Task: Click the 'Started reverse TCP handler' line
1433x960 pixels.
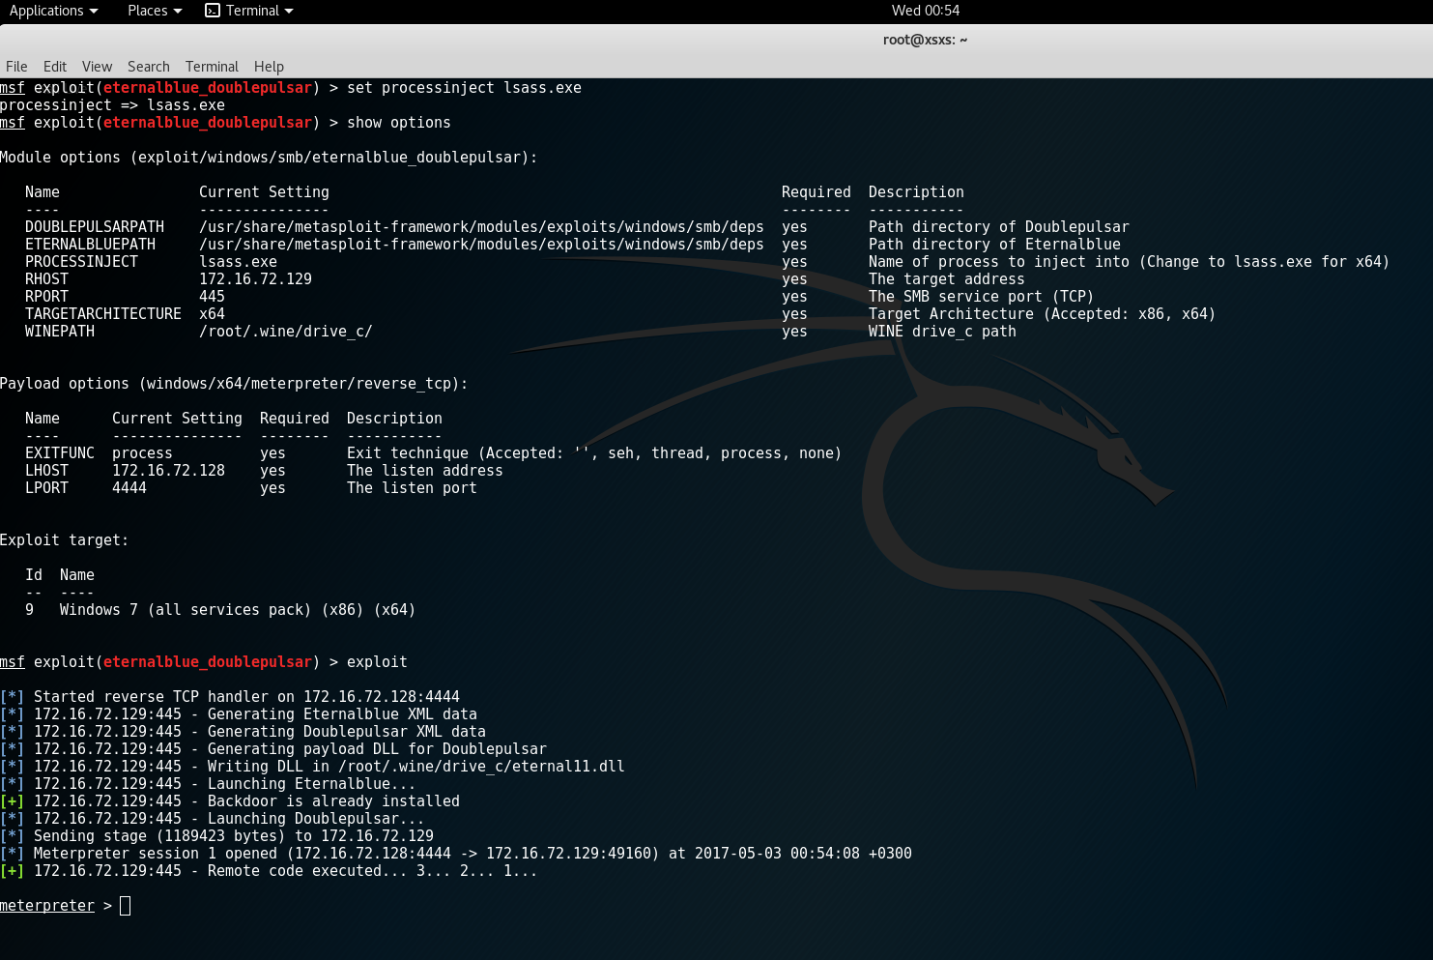Action: 230,697
